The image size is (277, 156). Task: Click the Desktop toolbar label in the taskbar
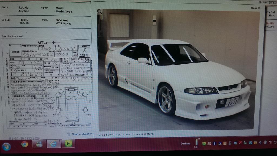pyautogui.click(x=186, y=144)
